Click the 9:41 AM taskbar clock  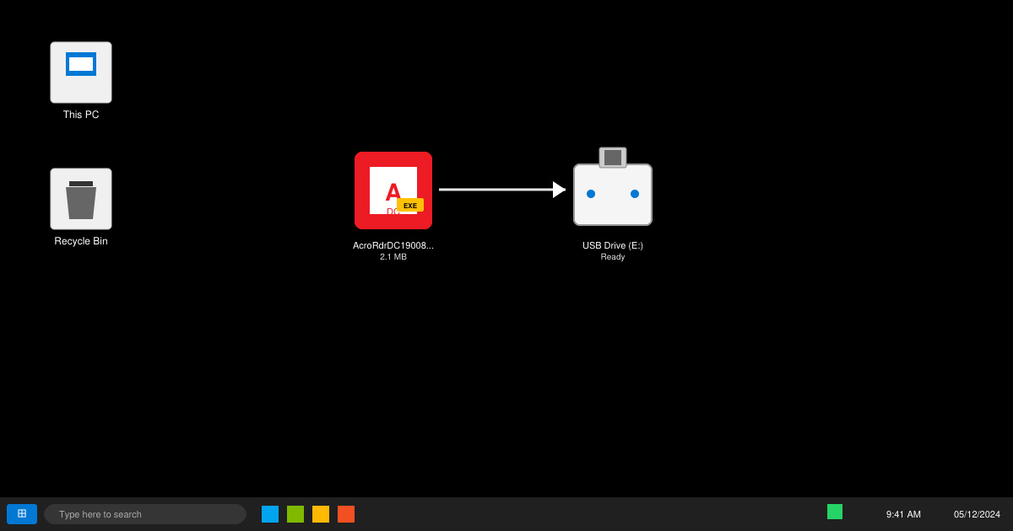pyautogui.click(x=903, y=514)
